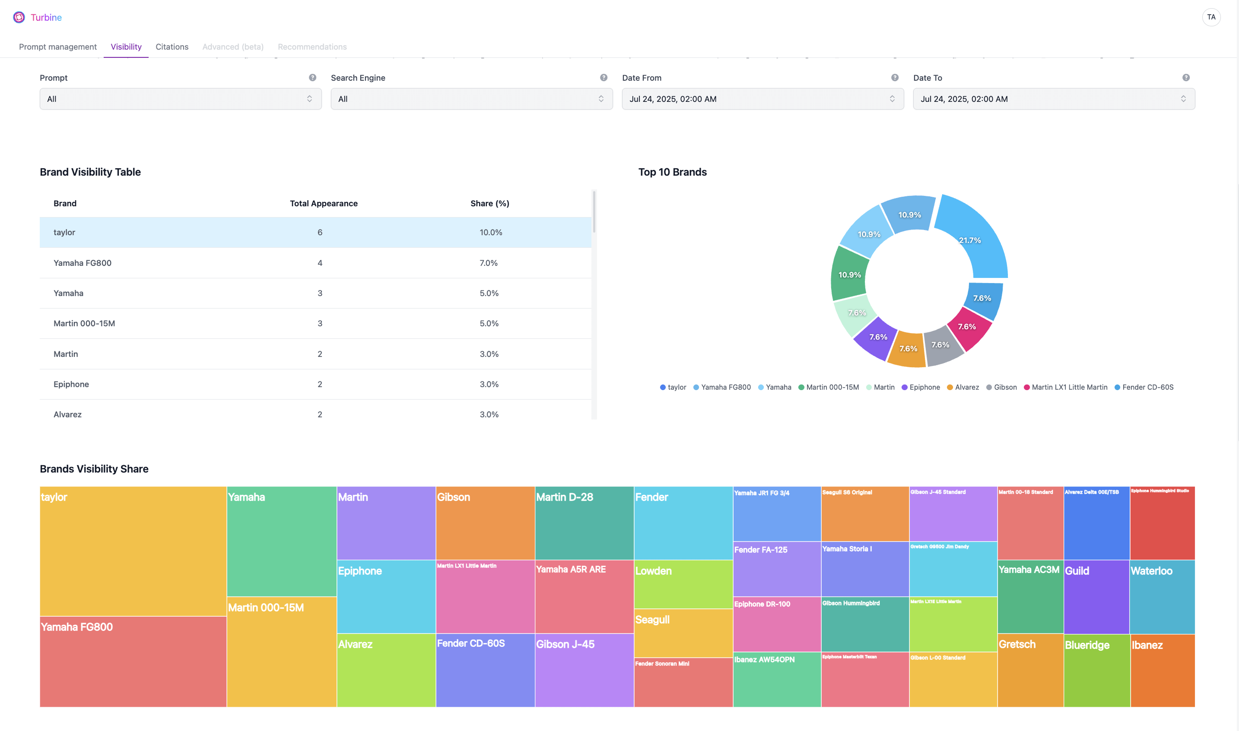Select the Yamaha FG800 table row
The width and height of the screenshot is (1239, 731).
tap(315, 263)
